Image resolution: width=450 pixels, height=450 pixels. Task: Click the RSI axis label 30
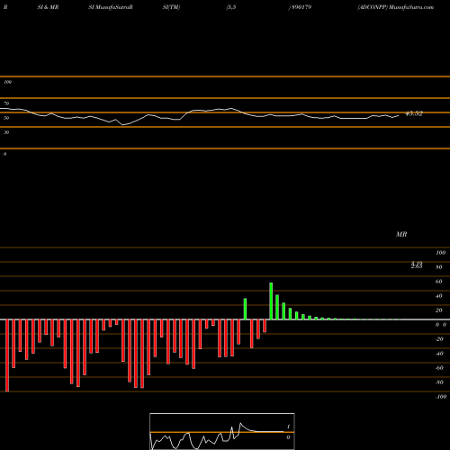point(6,132)
